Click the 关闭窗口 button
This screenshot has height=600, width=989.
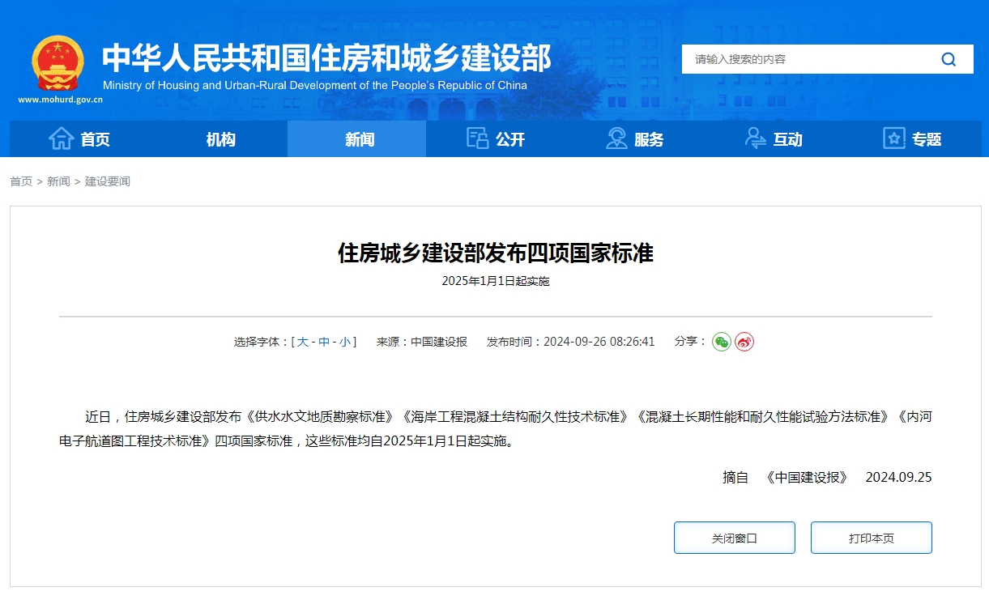734,537
